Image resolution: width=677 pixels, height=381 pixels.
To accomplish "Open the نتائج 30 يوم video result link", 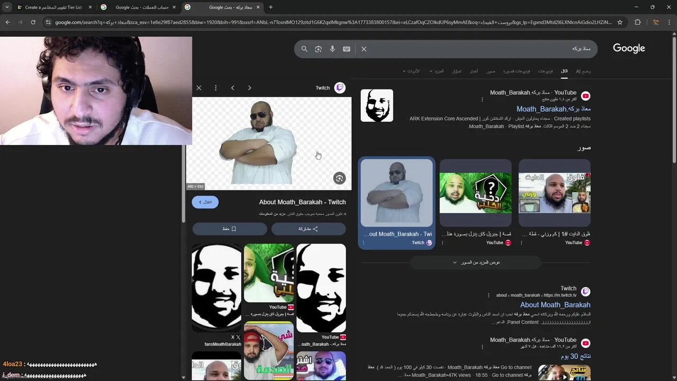I will tap(575, 356).
